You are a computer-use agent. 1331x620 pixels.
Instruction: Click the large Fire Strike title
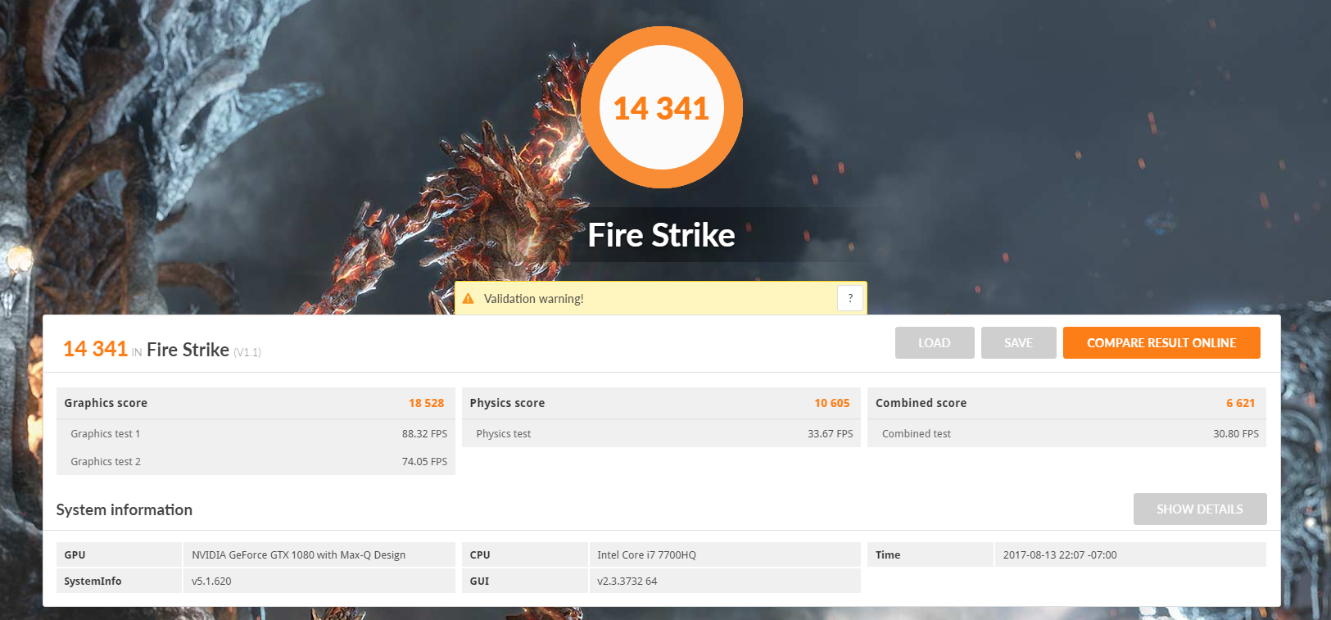662,235
